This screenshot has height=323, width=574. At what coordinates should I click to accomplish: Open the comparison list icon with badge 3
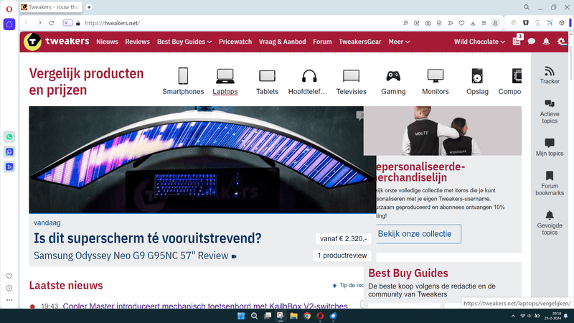tap(517, 41)
